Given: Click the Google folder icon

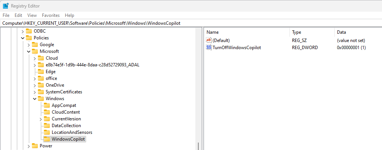Looking at the screenshot, I should [35, 45].
